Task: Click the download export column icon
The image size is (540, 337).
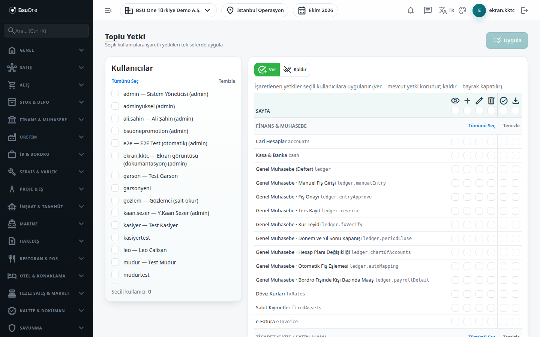Action: (516, 101)
